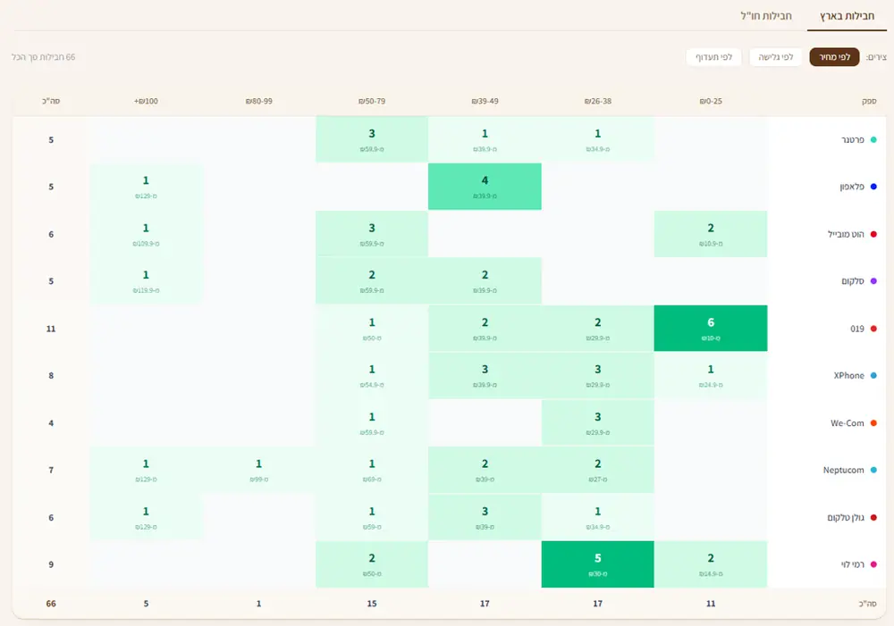Select the לפי גלישה axis button
Viewport: 894px width, 626px height.
[775, 57]
